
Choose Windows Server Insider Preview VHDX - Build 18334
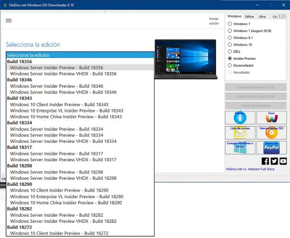tap(80, 141)
